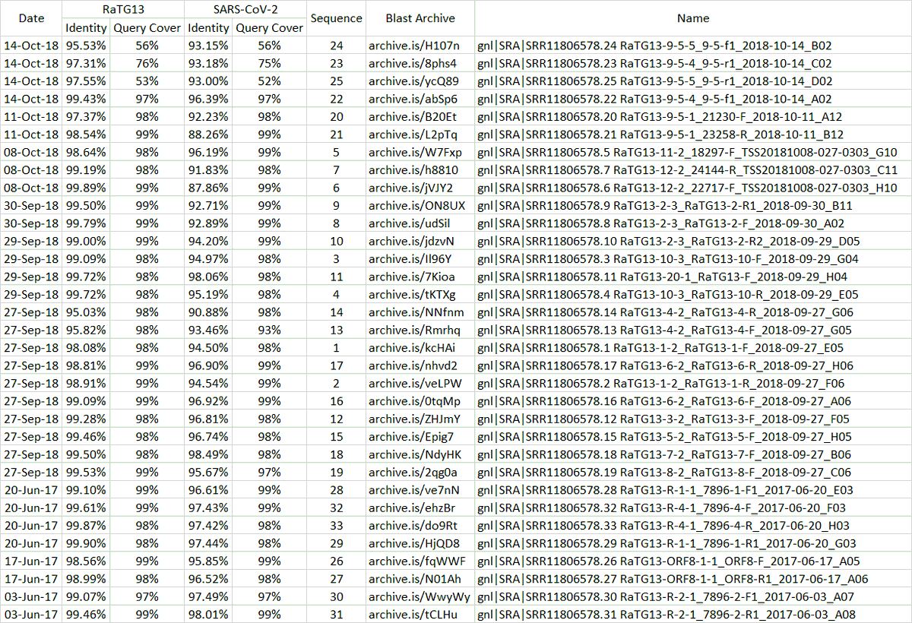Click the archive.is/kcHAi cell
912x623 pixels.
(x=420, y=347)
